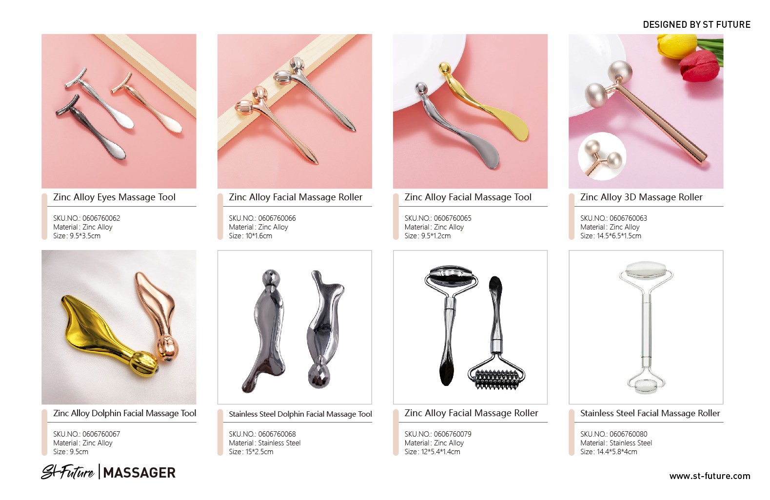Select the Size 14.5*6.5*1.5cm text
Screen dimensions: 770x500
[611, 236]
